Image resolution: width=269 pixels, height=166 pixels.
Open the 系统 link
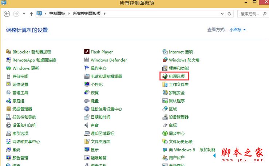[x=16, y=150]
